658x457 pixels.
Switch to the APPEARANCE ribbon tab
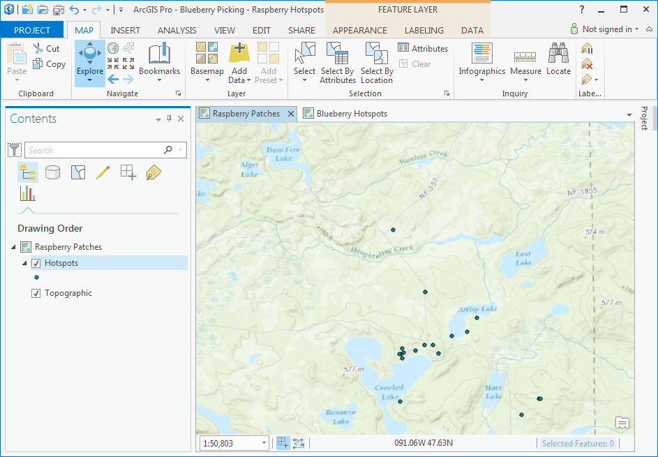360,30
